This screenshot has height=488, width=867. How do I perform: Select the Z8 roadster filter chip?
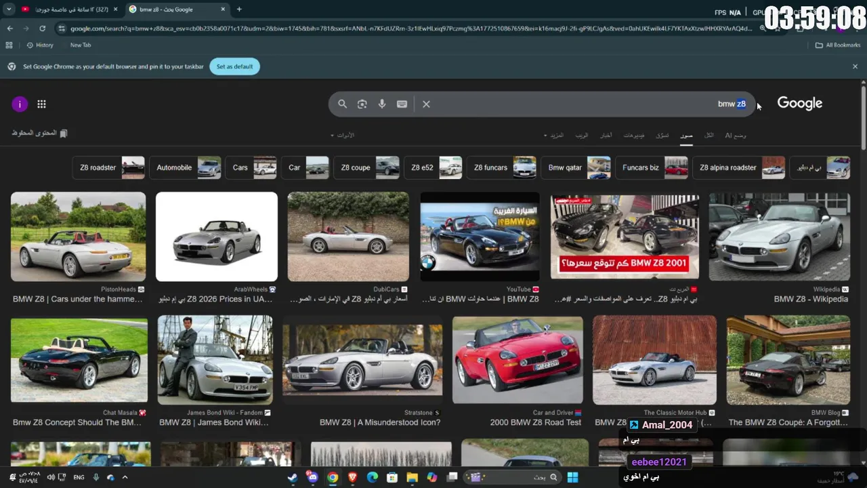pyautogui.click(x=108, y=167)
